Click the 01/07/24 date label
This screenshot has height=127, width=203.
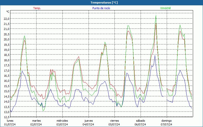(10, 124)
